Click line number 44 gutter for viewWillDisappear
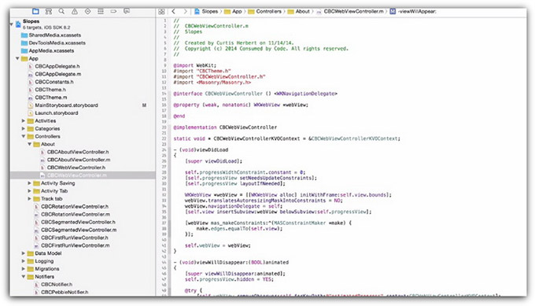Viewport: 535px width, 306px height. pyautogui.click(x=164, y=262)
